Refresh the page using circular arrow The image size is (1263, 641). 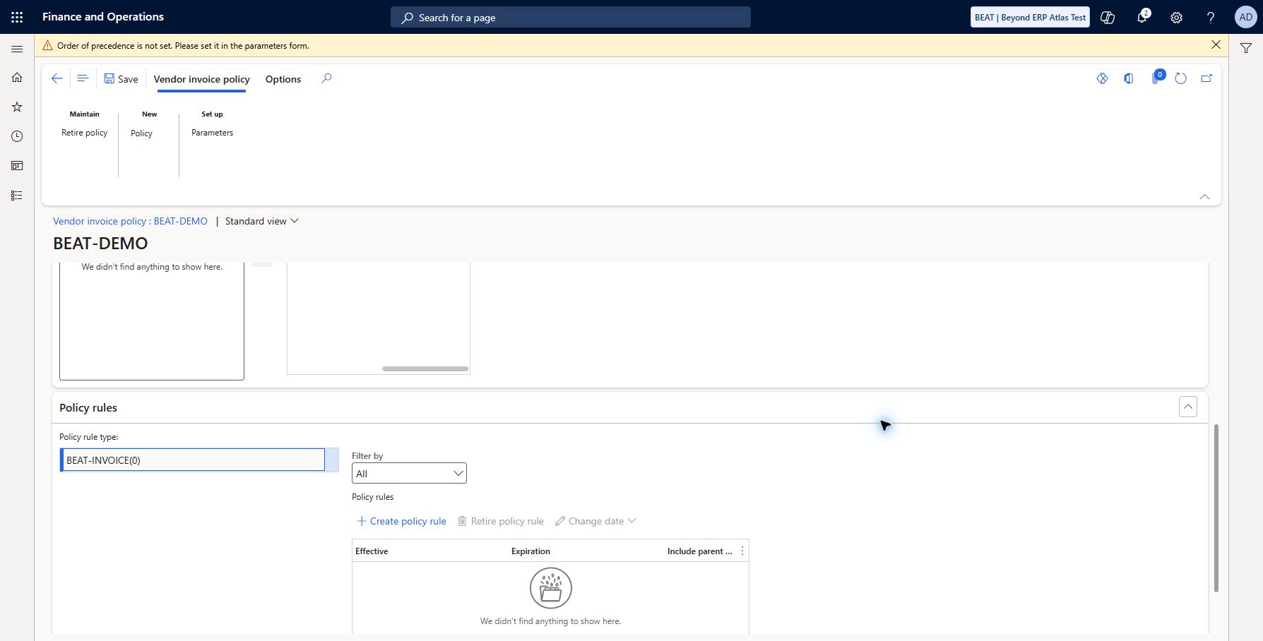[1180, 78]
